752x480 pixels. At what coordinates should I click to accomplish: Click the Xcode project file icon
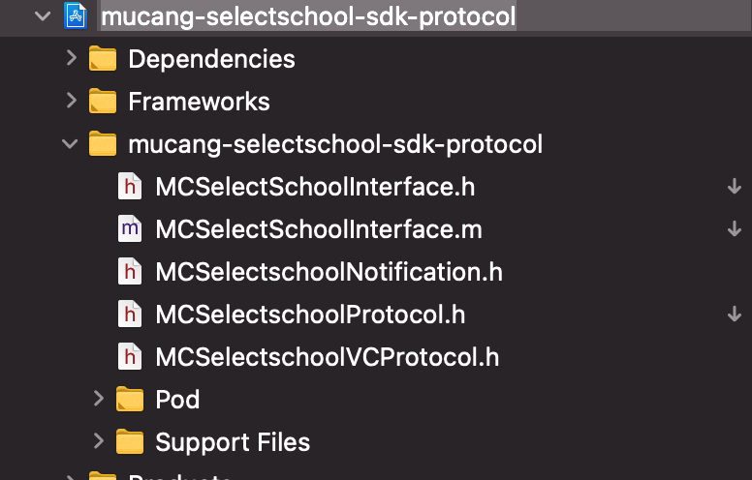click(76, 15)
